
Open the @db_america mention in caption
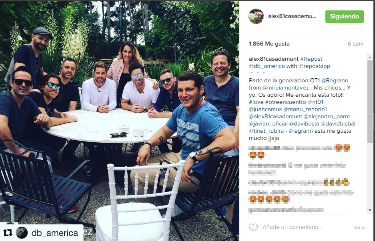tap(267, 66)
